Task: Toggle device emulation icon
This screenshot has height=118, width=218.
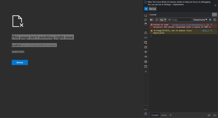Action: [x=146, y=20]
